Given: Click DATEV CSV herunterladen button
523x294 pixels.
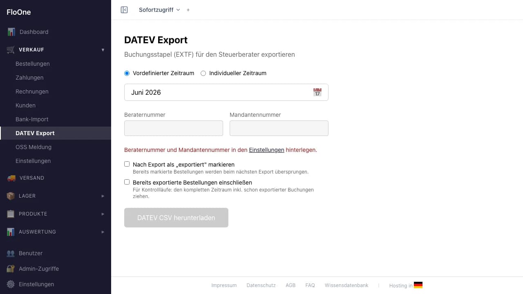Looking at the screenshot, I should tap(176, 218).
